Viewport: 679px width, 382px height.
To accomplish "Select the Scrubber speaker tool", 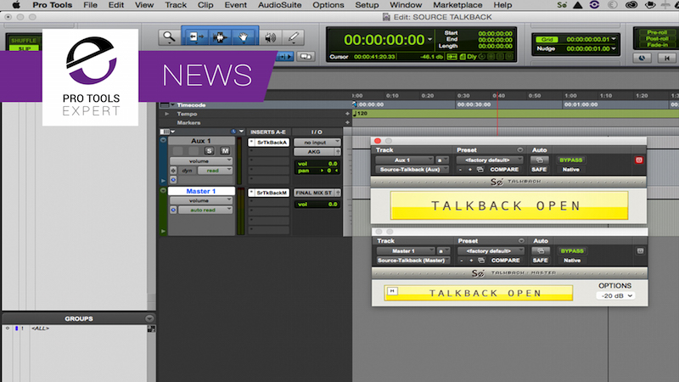I will 270,37.
